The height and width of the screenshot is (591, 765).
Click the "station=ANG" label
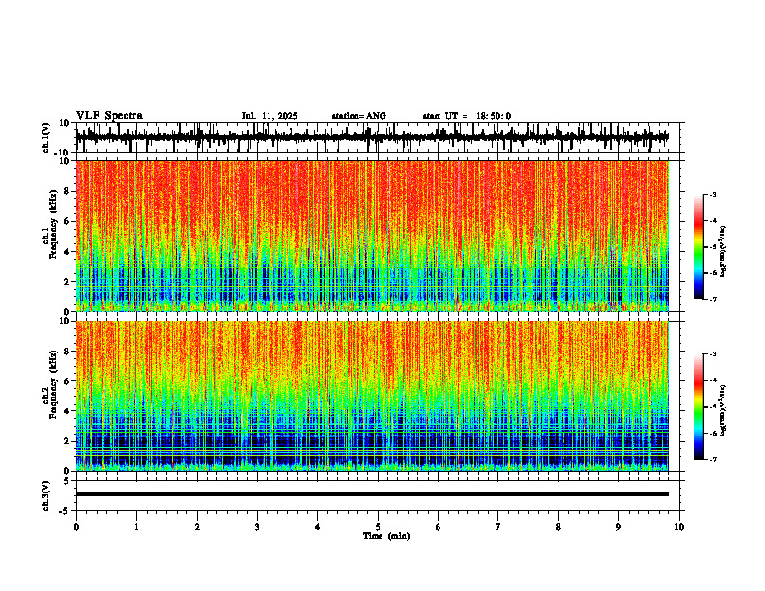click(x=358, y=116)
